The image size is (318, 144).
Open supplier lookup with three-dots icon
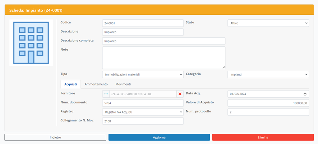(106, 94)
